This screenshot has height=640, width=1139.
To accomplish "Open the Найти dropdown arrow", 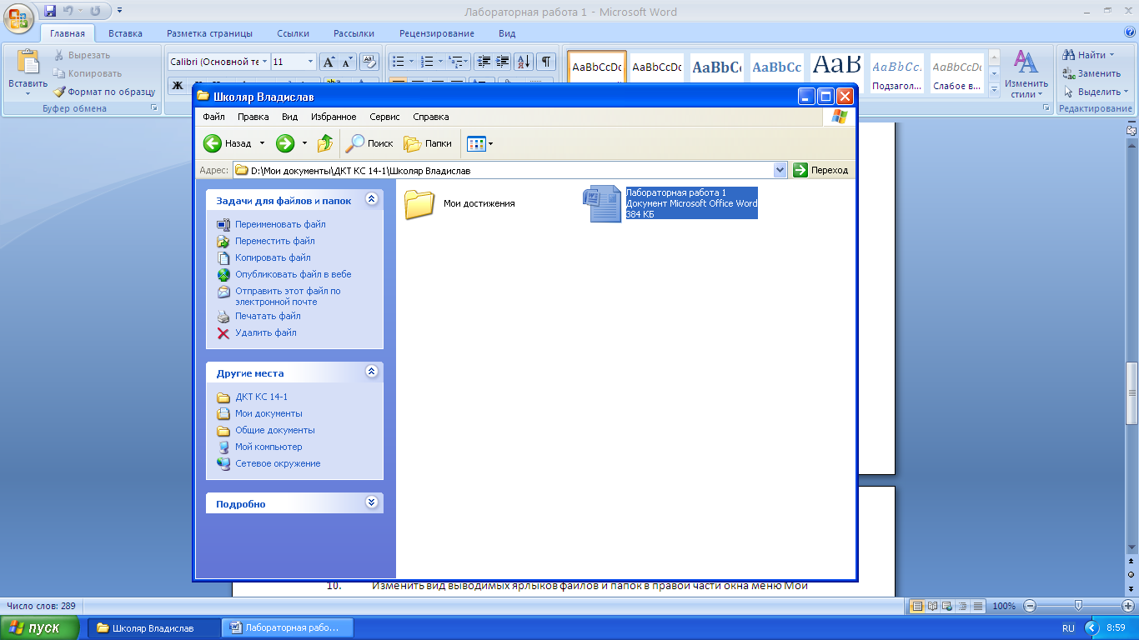I will (1111, 55).
